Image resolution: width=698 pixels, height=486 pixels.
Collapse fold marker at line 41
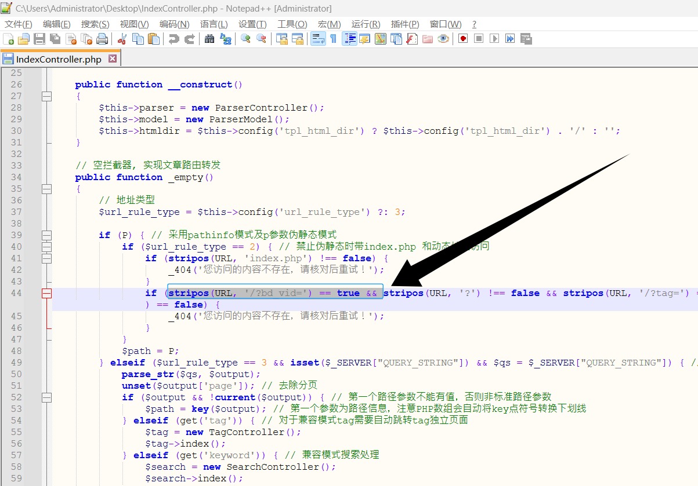46,258
